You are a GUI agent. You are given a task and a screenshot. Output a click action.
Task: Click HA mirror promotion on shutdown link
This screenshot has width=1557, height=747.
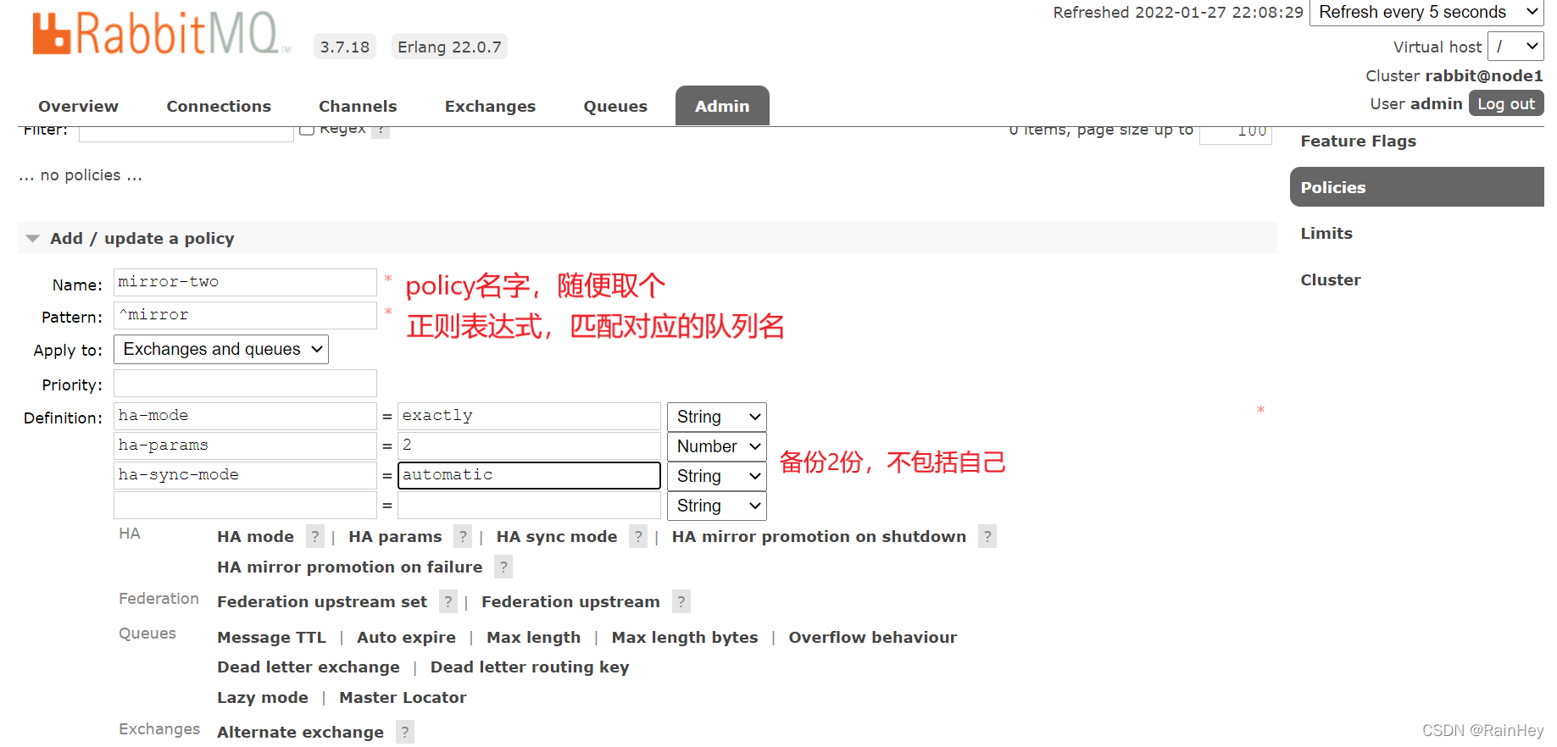pyautogui.click(x=819, y=536)
